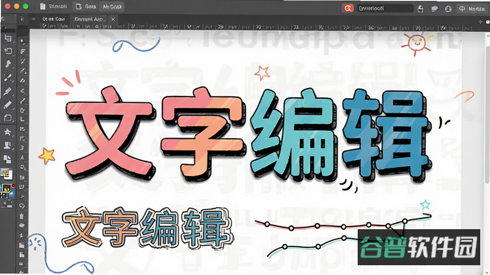490x275 pixels.
Task: Open the chat bubble icon in title bar
Action: pyautogui.click(x=434, y=9)
